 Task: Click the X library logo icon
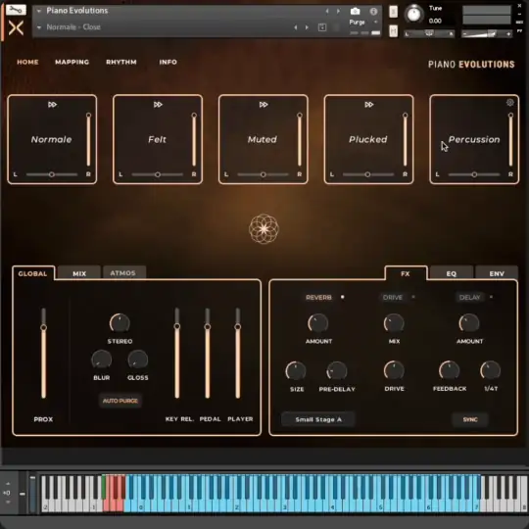(x=16, y=28)
